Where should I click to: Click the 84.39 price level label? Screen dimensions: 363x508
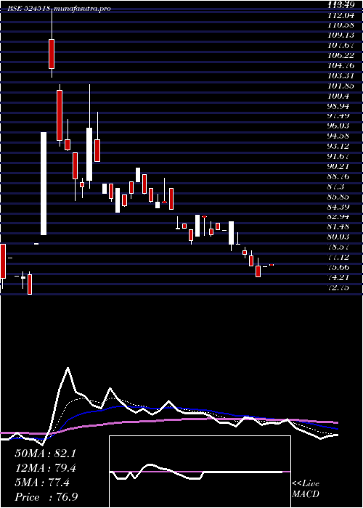339,207
